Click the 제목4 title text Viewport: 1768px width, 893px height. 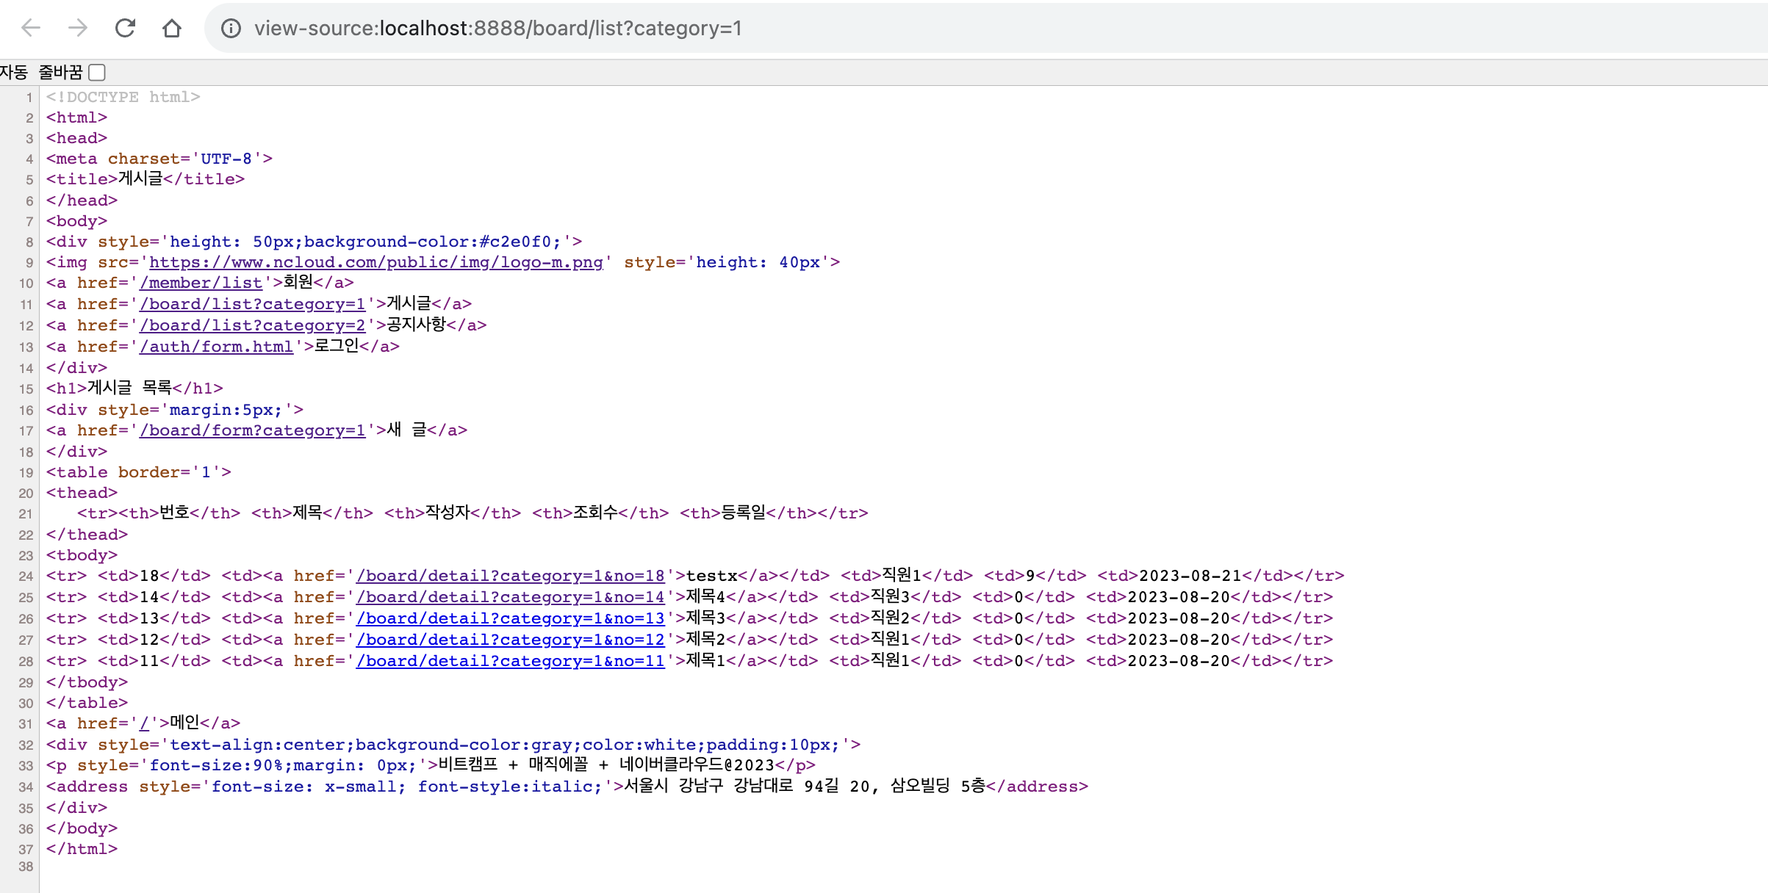pos(705,597)
